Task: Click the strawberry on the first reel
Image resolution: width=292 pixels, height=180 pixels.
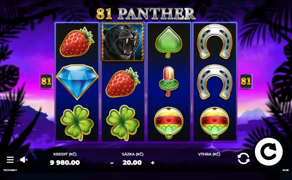Action: (x=77, y=42)
